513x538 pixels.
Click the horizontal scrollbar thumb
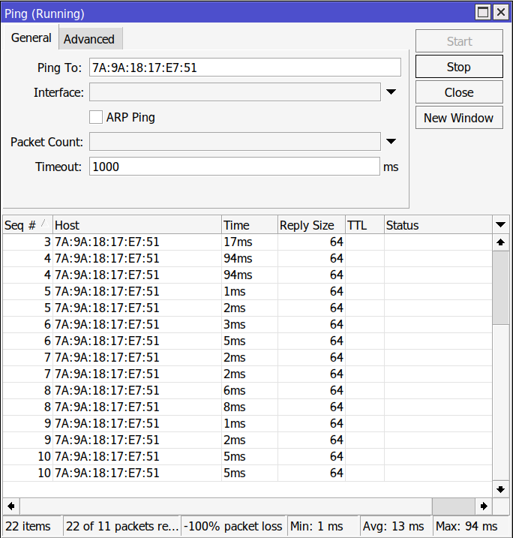[x=454, y=506]
